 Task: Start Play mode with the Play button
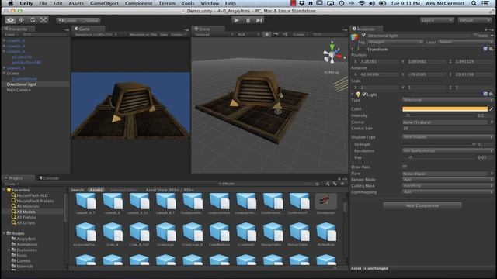coord(236,20)
